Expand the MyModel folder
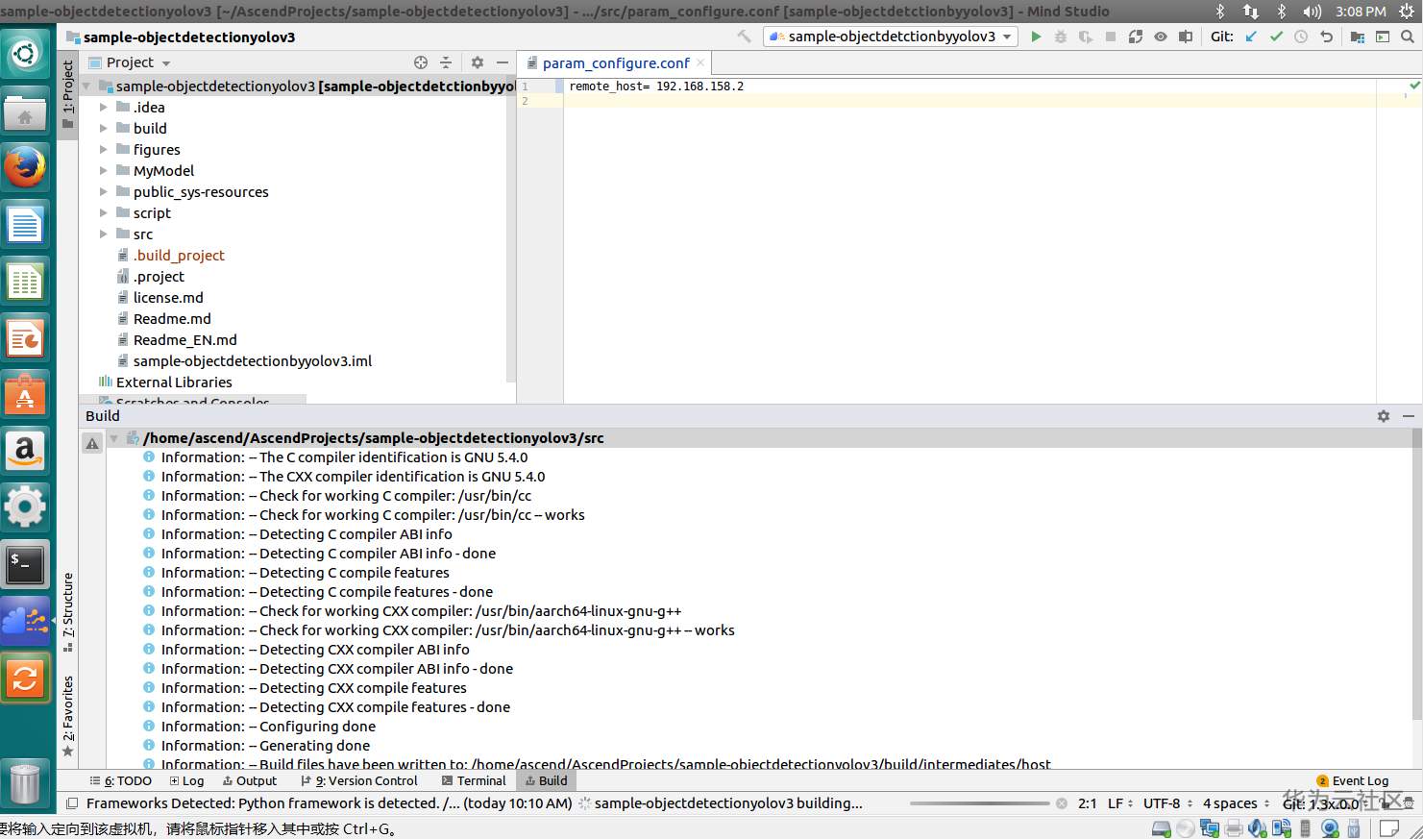 click(x=104, y=171)
